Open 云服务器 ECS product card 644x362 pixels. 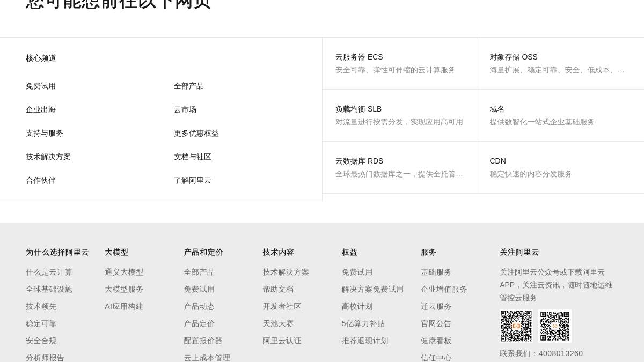pos(359,57)
